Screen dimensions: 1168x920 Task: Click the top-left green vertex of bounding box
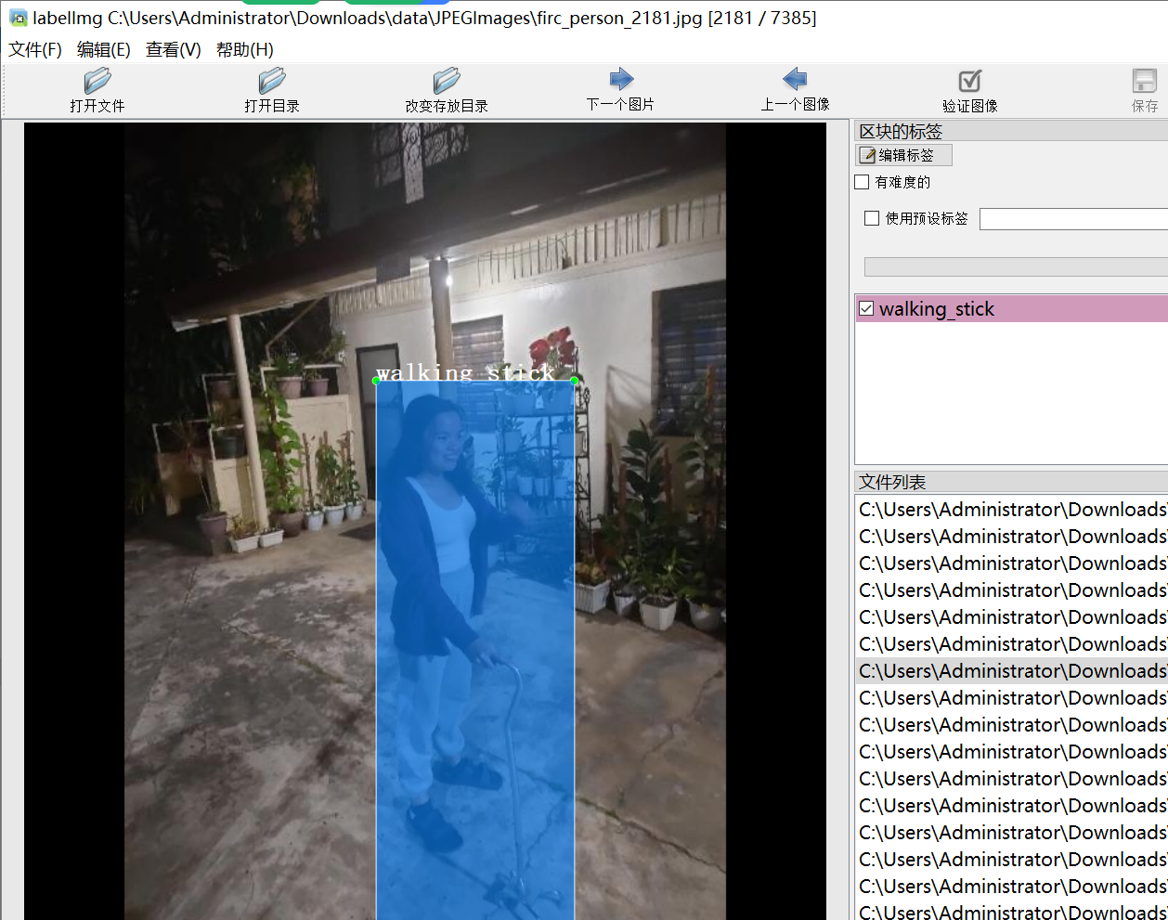(x=376, y=381)
